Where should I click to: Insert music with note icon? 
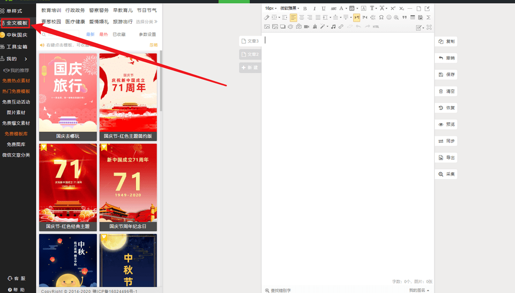click(x=333, y=27)
